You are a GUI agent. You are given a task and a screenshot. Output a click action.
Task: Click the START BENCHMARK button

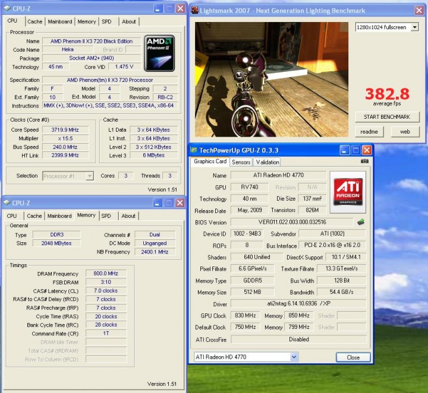[387, 116]
